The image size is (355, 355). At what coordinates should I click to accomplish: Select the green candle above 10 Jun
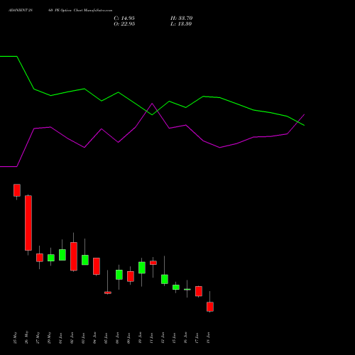pos(142,268)
